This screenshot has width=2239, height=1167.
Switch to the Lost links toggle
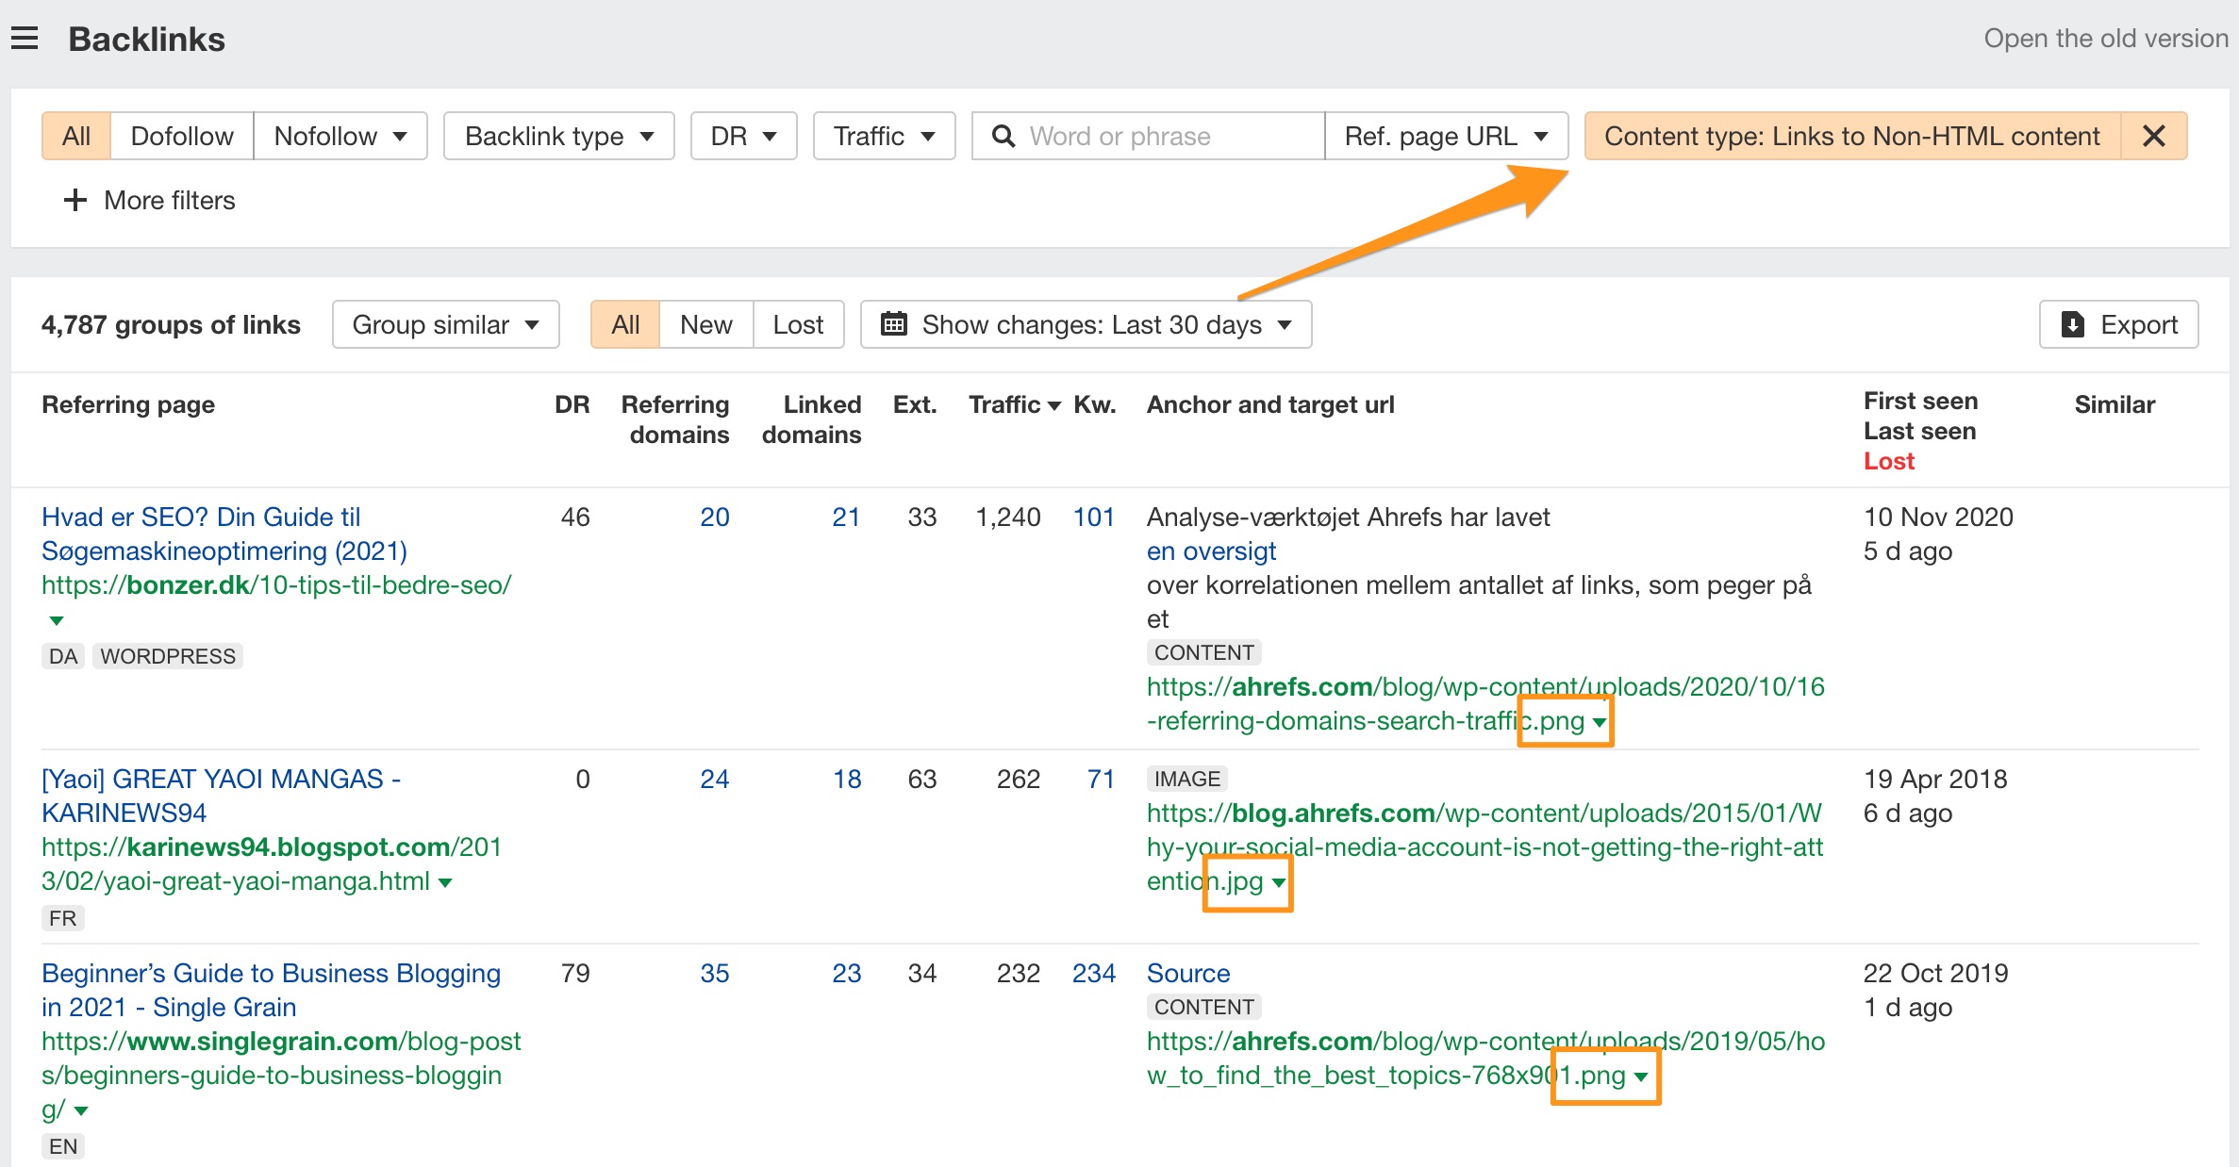[797, 325]
